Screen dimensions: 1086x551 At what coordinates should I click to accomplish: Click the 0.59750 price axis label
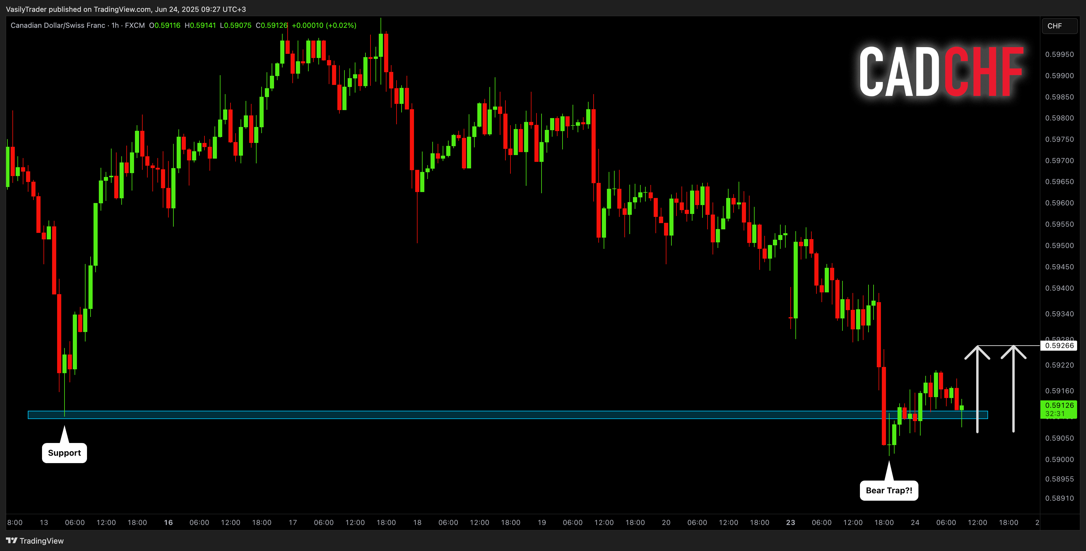coord(1059,139)
